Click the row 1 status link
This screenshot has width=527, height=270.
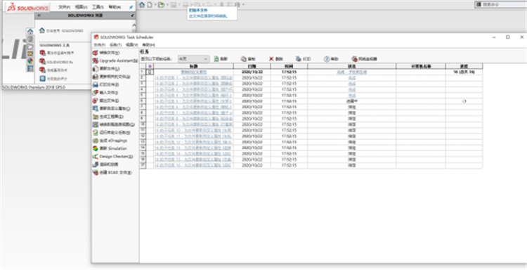tap(352, 72)
